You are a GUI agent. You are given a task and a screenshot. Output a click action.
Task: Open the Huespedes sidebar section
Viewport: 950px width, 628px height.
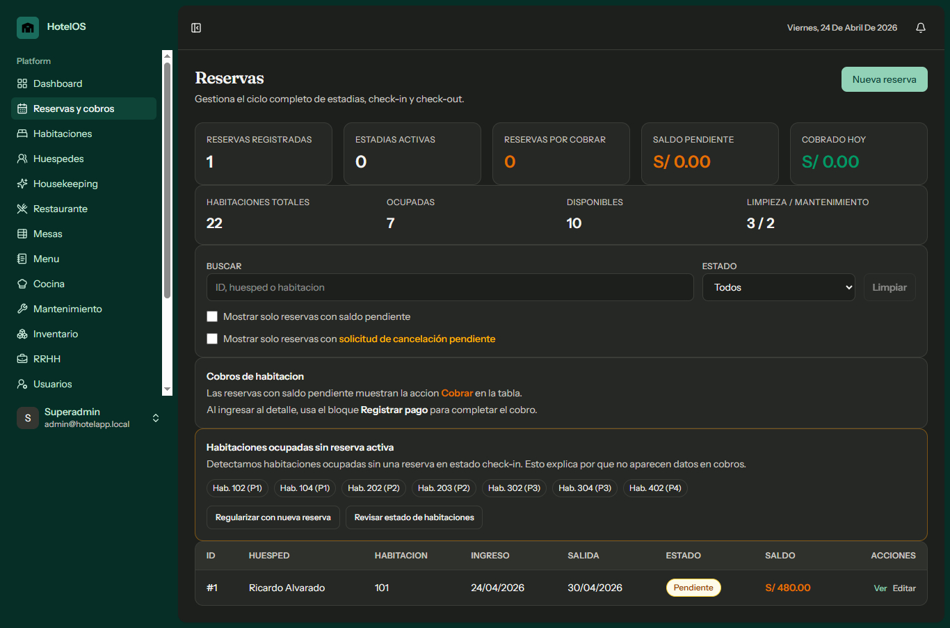58,159
